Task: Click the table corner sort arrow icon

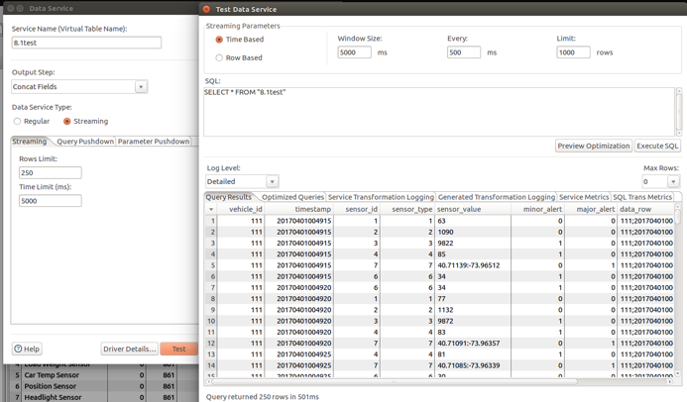Action: point(211,209)
